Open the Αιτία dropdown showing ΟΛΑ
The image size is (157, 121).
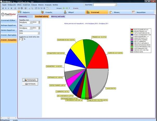[x=39, y=33]
